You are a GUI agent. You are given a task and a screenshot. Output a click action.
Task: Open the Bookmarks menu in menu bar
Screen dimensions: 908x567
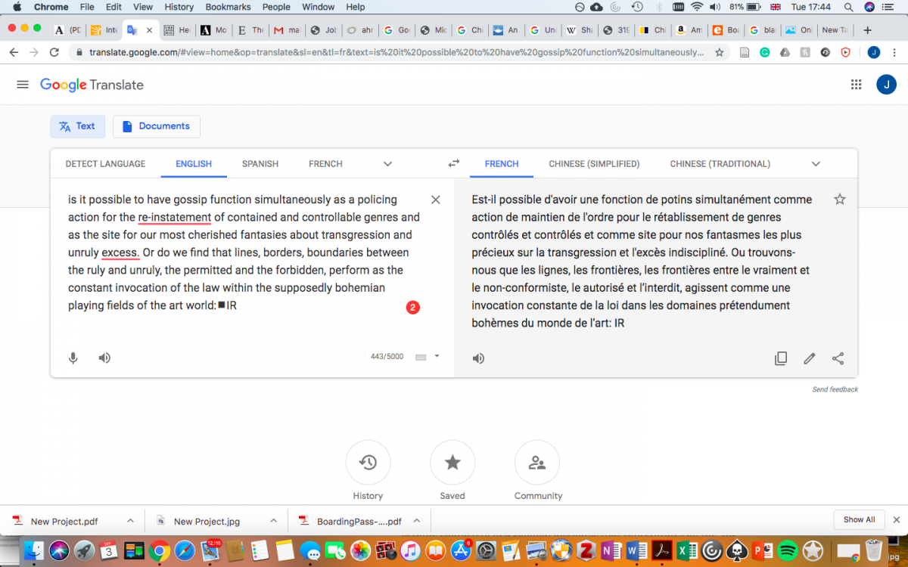228,7
